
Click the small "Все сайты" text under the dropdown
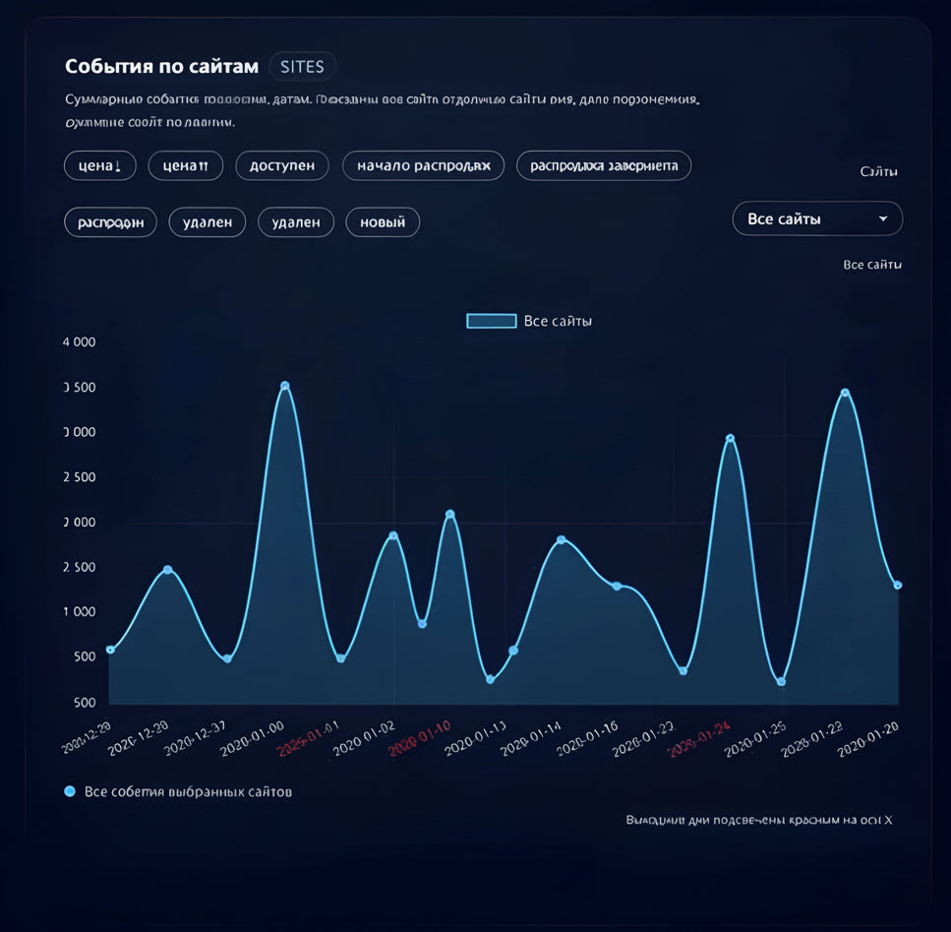coord(872,265)
